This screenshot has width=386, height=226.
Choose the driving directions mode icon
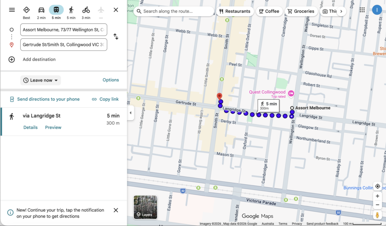[41, 10]
